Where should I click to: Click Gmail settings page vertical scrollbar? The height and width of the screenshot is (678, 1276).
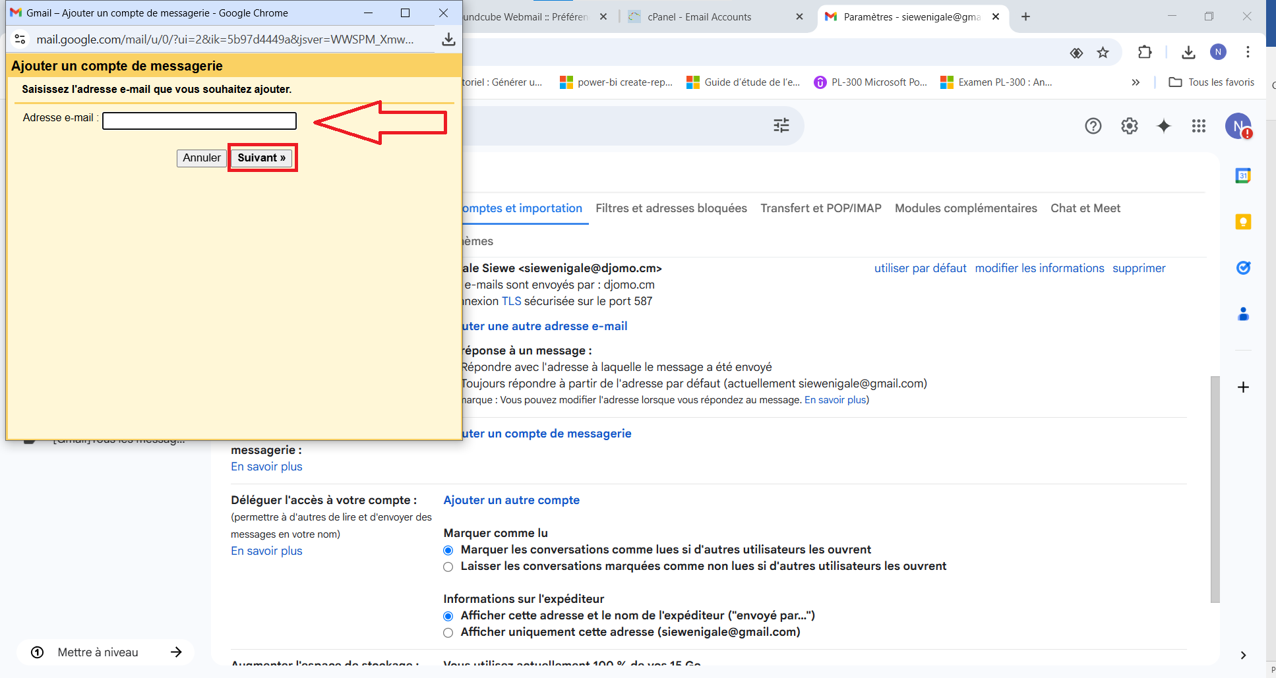pyautogui.click(x=1215, y=489)
